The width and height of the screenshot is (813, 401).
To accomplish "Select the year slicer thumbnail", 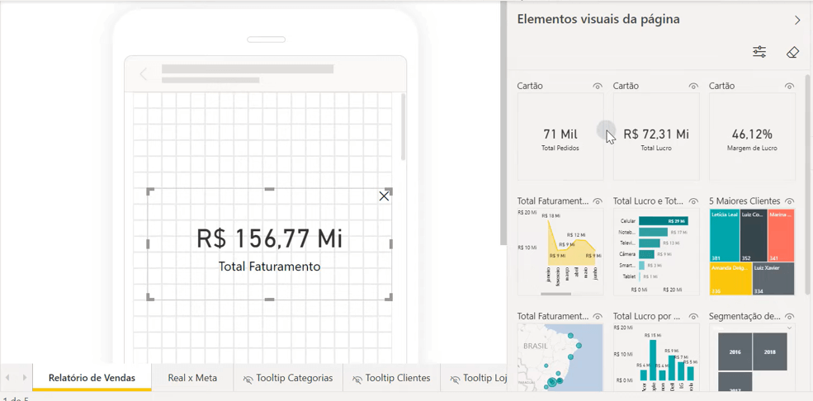I will tap(753, 357).
